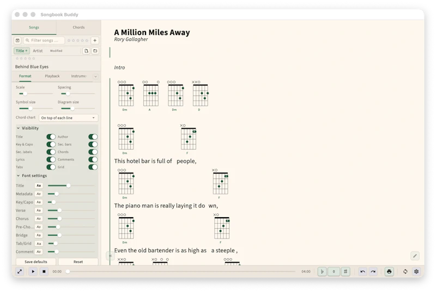The width and height of the screenshot is (436, 292).
Task: Select the Playback tab
Action: point(52,76)
